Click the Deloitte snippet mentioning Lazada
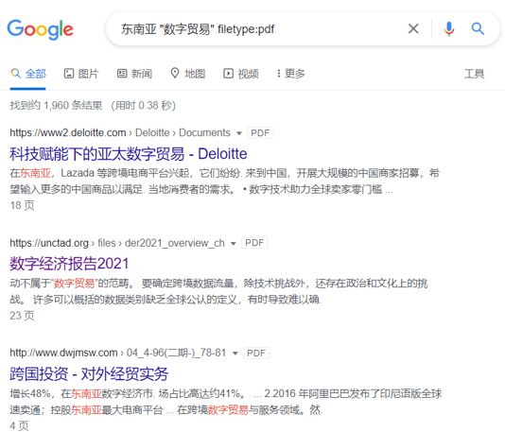The height and width of the screenshot is (432, 505). pyautogui.click(x=224, y=181)
